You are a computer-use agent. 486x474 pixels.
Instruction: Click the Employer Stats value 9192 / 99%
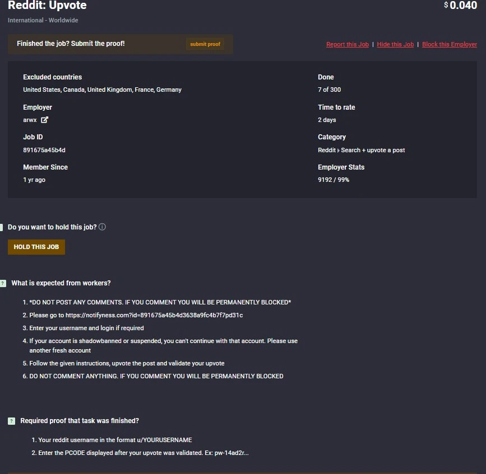334,180
